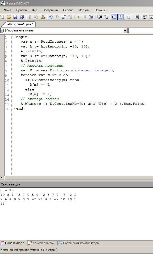The height and width of the screenshot is (254, 153).
Task: Switch to the Сообщения компилятора tab
Action: [x=80, y=243]
